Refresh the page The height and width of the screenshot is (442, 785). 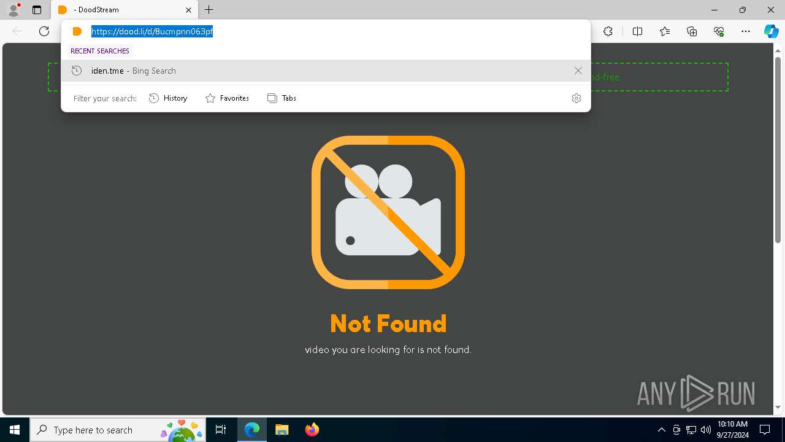[x=44, y=31]
